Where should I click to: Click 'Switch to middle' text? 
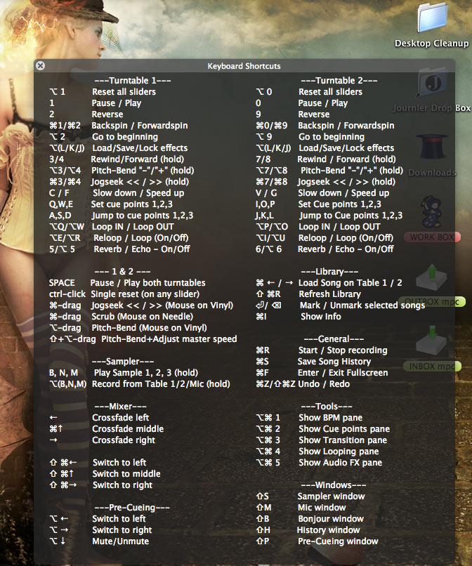click(126, 473)
